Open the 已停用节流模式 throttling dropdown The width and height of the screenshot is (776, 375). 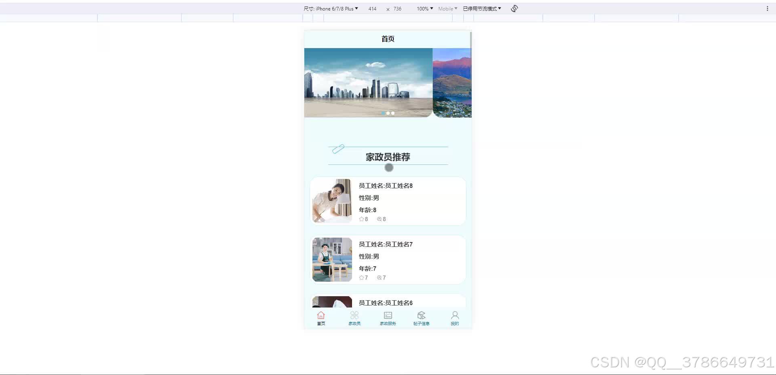482,8
